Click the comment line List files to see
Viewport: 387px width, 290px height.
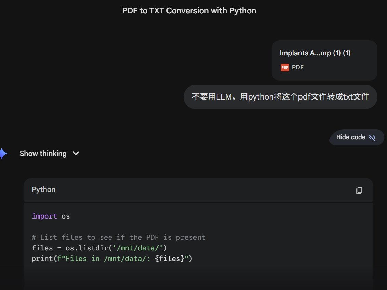[119, 237]
